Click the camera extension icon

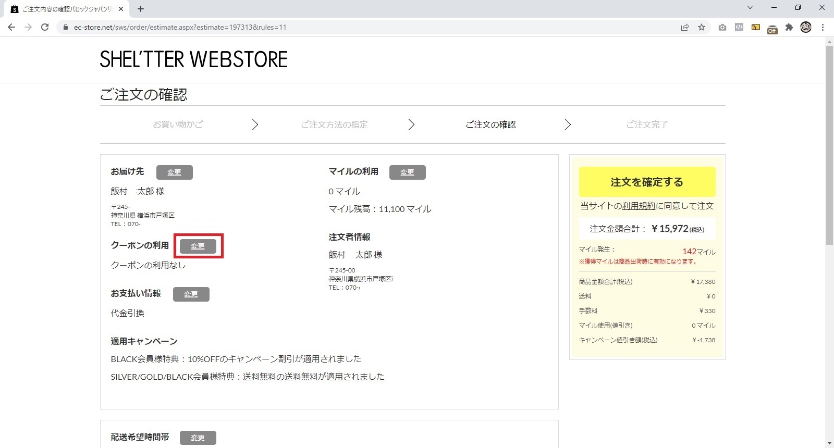722,27
